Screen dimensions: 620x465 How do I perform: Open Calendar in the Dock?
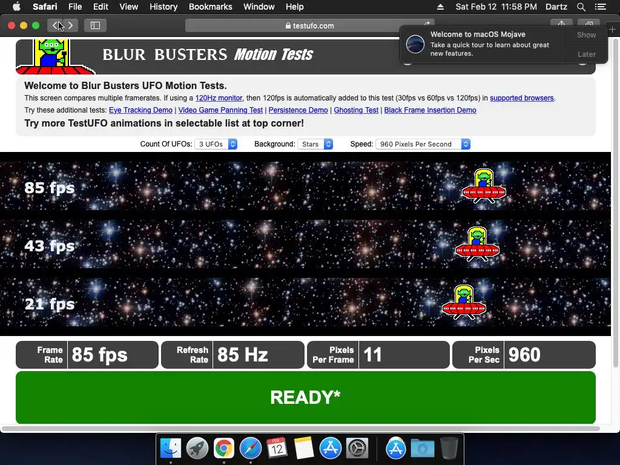tap(277, 449)
